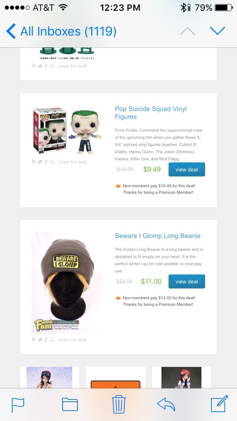Screen dimensions: 237x421
Task: Go to previous message with up chevron
Action: click(188, 31)
